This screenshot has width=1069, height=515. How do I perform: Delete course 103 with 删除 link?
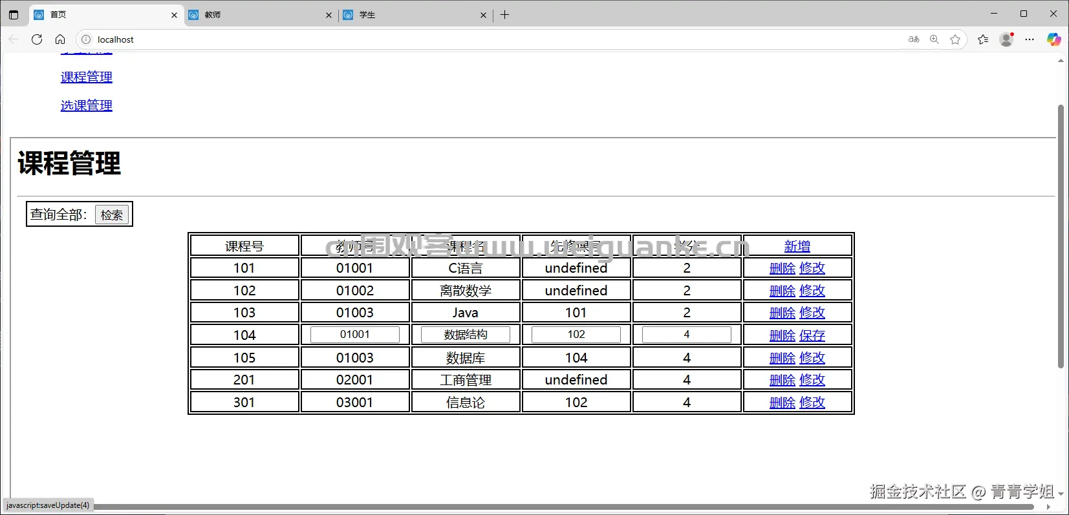click(x=783, y=313)
